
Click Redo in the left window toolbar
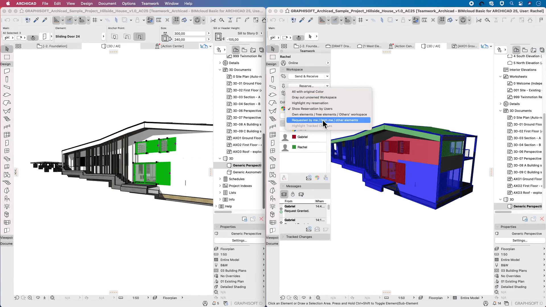click(16, 20)
